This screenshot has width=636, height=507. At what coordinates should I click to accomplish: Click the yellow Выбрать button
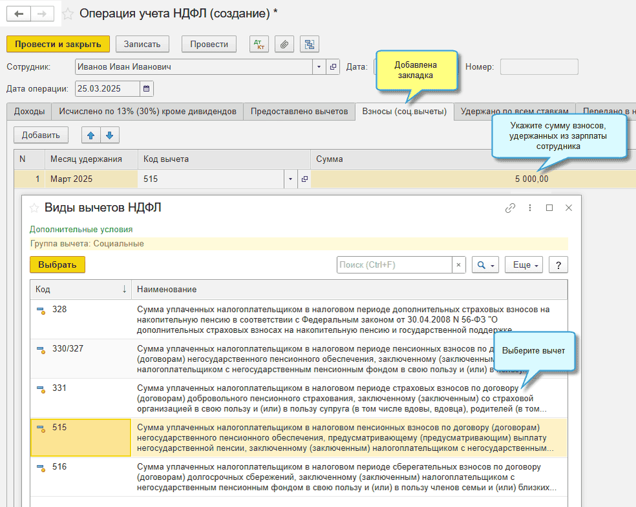click(57, 264)
